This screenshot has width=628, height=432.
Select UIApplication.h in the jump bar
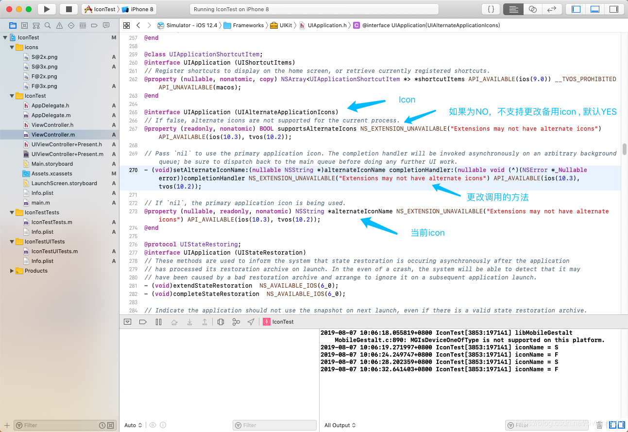coord(323,25)
